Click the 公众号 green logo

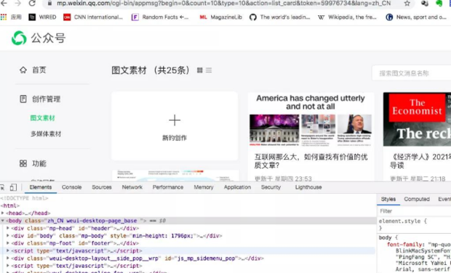point(19,38)
